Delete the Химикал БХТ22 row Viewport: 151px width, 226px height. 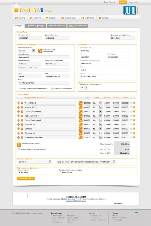point(22,107)
